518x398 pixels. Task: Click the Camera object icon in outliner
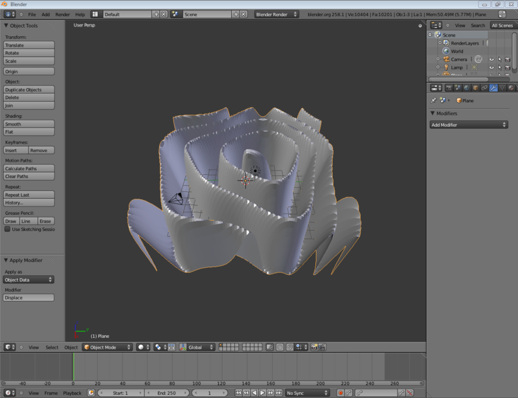click(446, 59)
